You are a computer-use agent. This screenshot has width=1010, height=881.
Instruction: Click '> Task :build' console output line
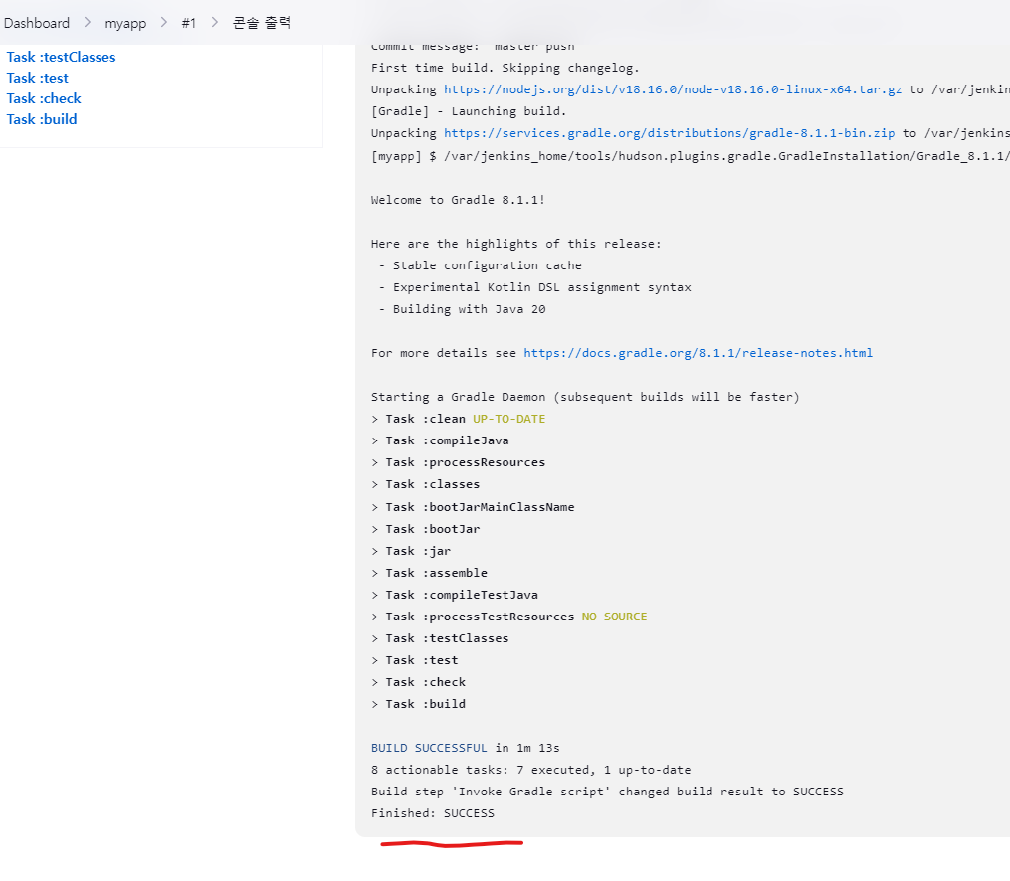point(418,704)
